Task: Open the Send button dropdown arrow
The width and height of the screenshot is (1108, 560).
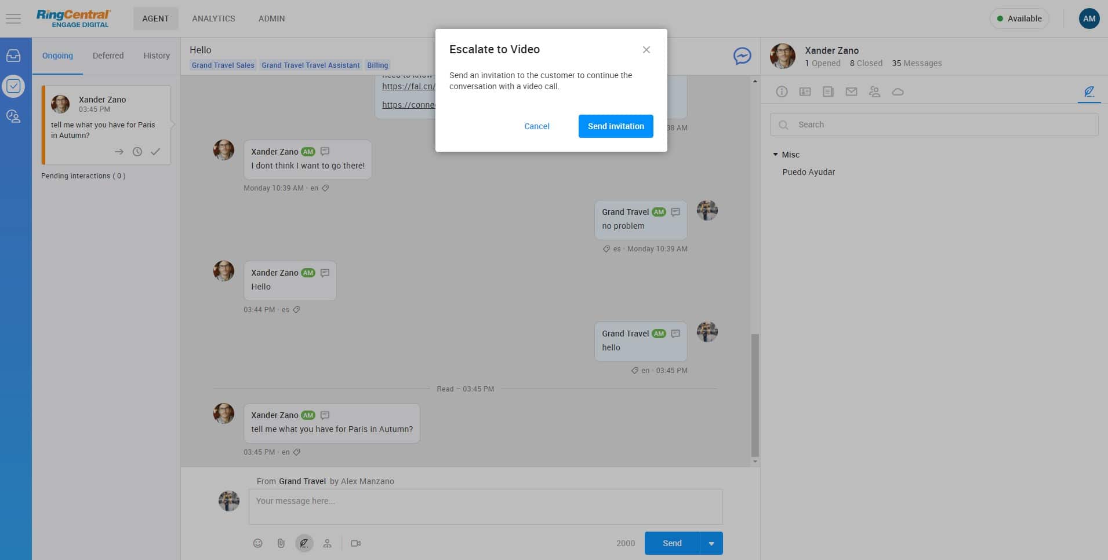Action: pos(711,543)
